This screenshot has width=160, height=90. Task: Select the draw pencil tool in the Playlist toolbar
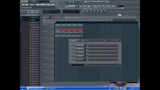click(48, 18)
